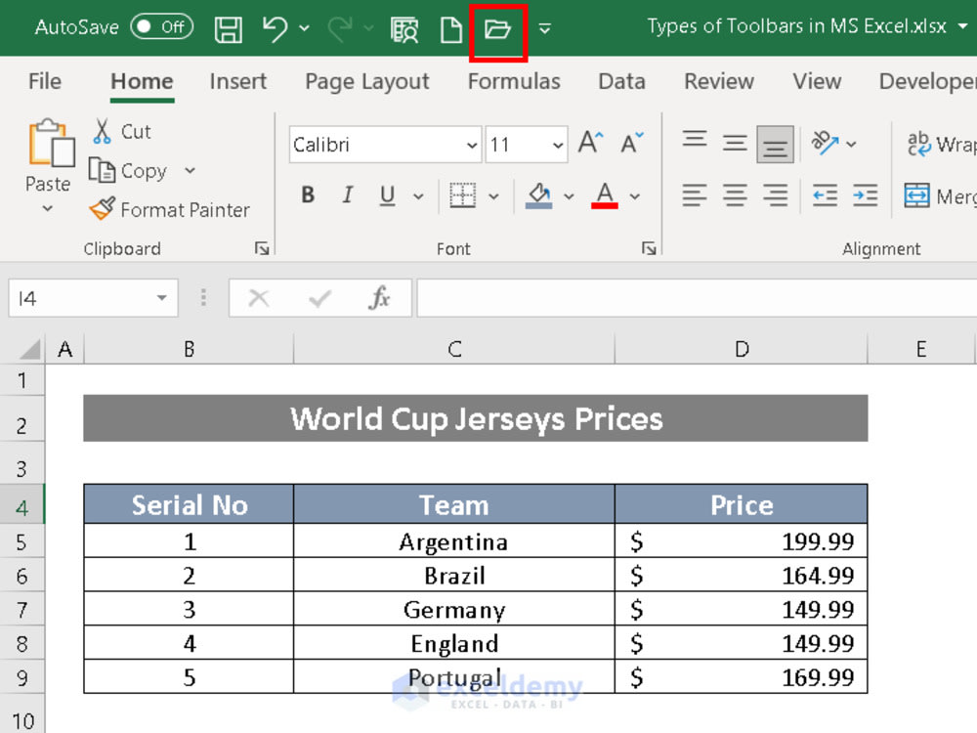Open the Calibri font name dropdown
Viewport: 977px width, 733px height.
pyautogui.click(x=472, y=146)
